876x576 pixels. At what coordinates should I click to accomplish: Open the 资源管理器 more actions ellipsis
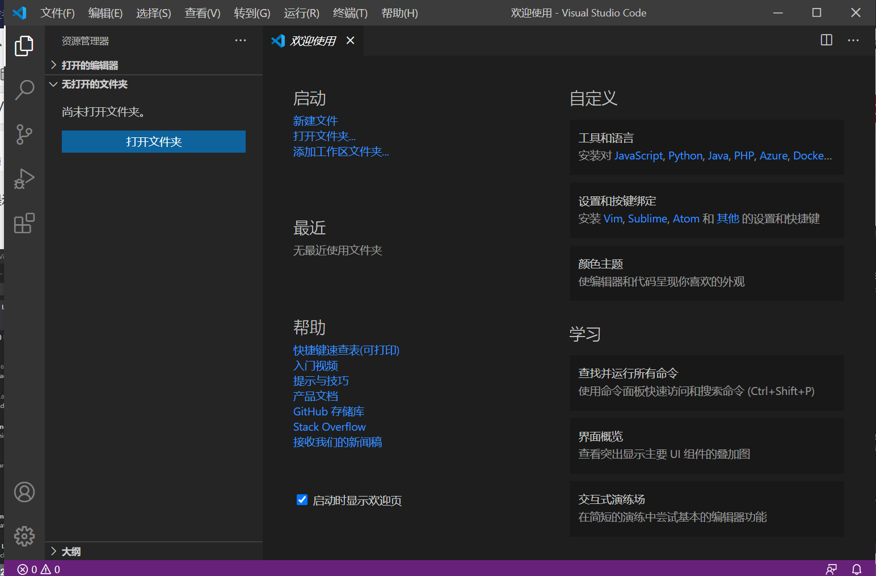pyautogui.click(x=241, y=40)
